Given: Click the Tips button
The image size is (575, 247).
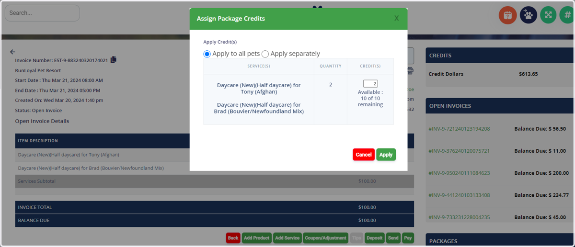Looking at the screenshot, I should coord(356,238).
